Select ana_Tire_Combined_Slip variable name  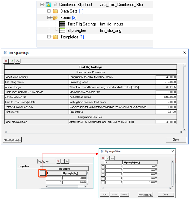pos(121,5)
